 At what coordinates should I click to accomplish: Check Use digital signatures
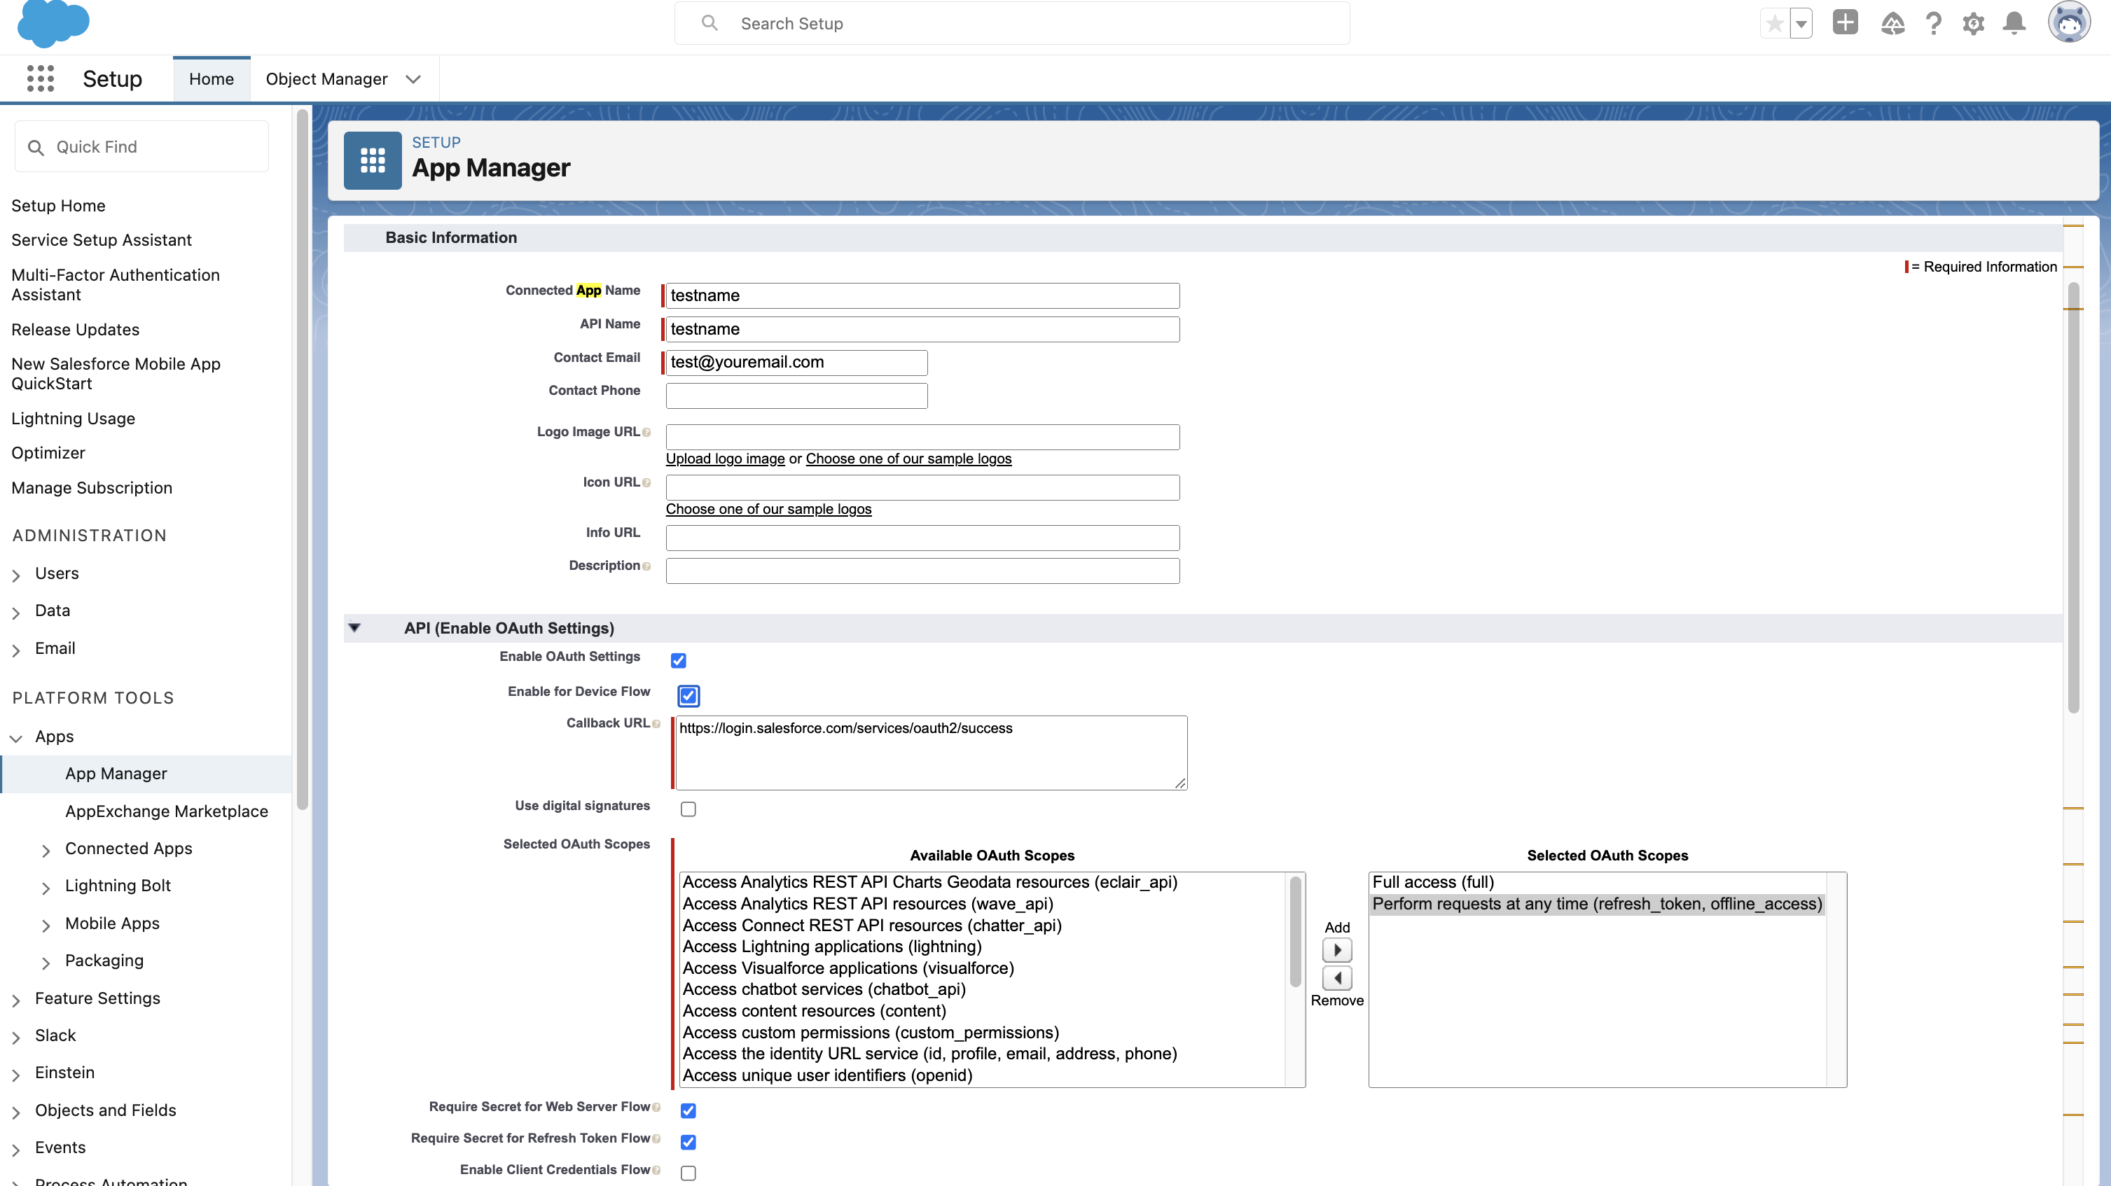(x=688, y=809)
